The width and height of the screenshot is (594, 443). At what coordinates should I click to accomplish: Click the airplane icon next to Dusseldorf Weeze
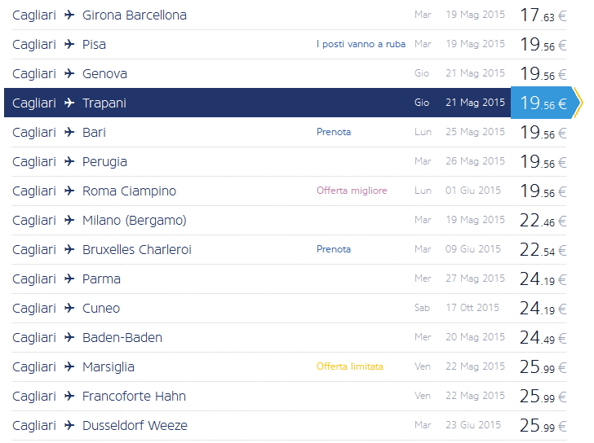tap(69, 425)
